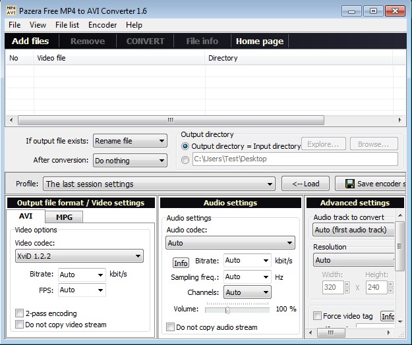Click the Pazera MP4 AVI app icon
The image size is (412, 345).
[11, 11]
